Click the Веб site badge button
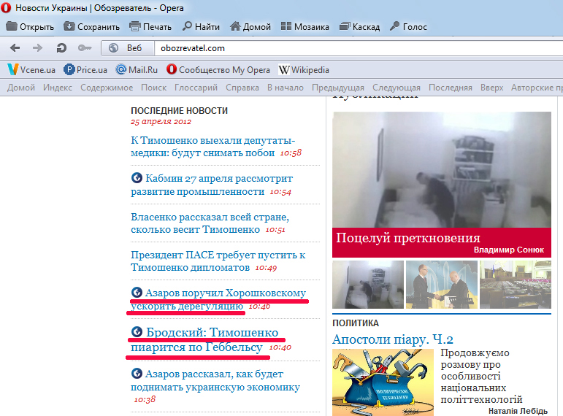 [126, 48]
